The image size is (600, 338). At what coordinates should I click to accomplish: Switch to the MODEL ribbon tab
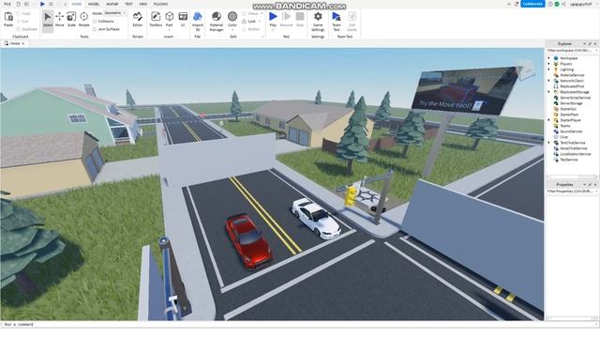pyautogui.click(x=94, y=4)
